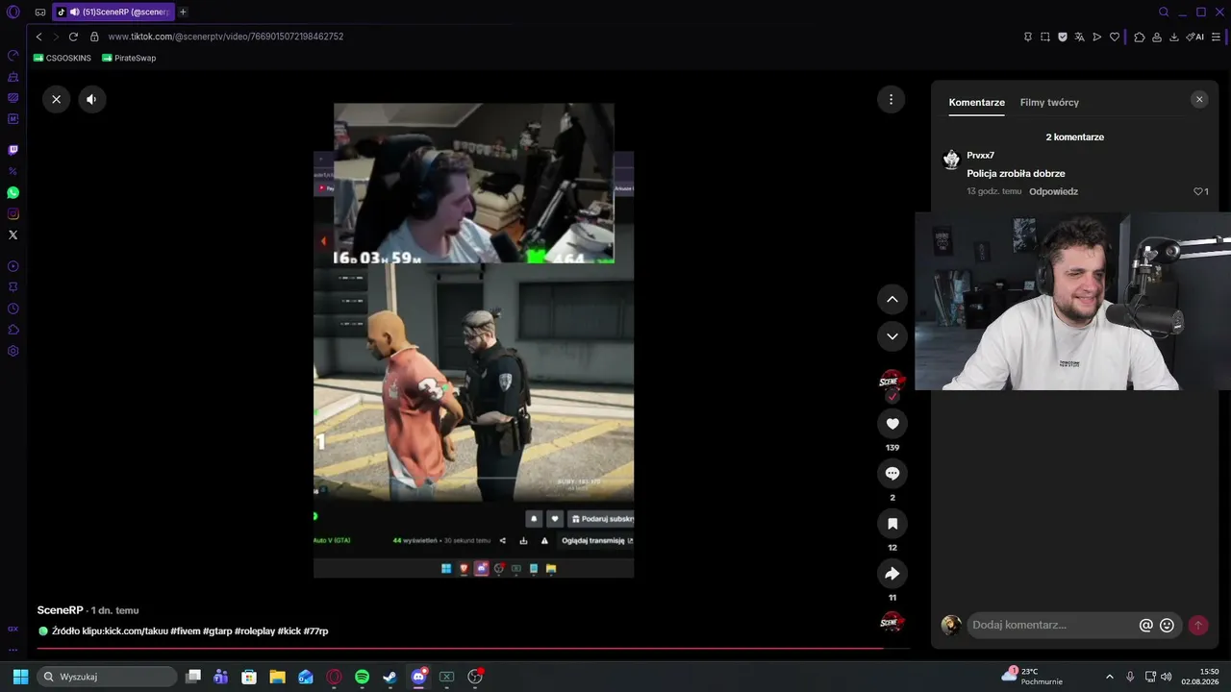Open Twitch in the Opera sidebar
The height and width of the screenshot is (692, 1231).
pos(13,150)
